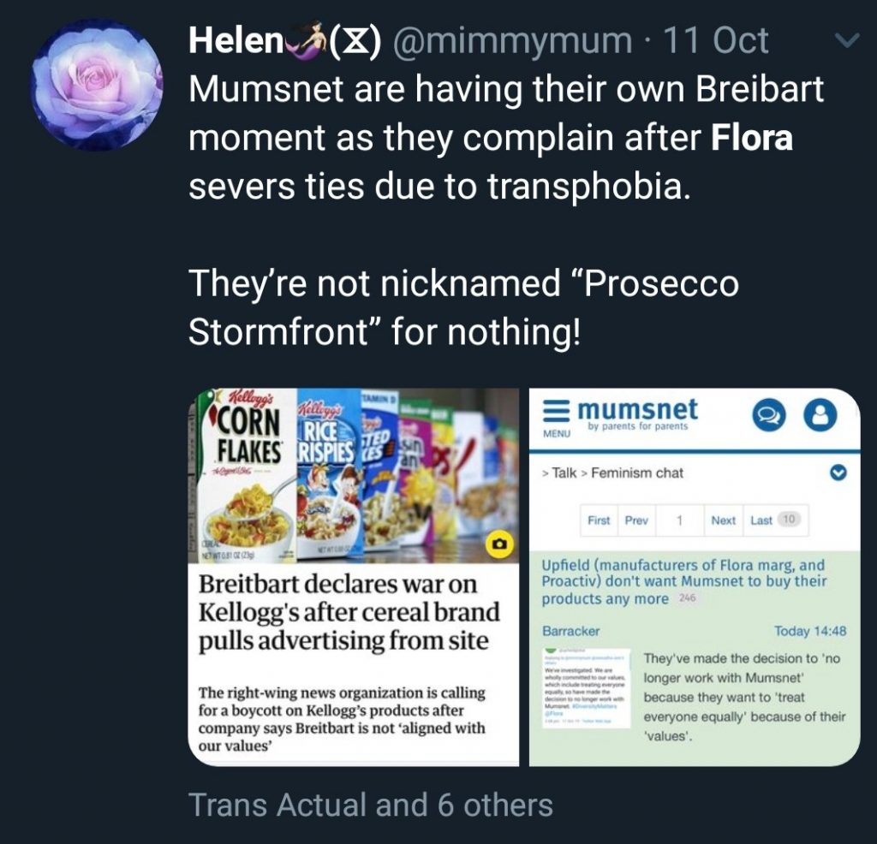Go to Talk breadcrumb
This screenshot has height=844, width=877.
[x=564, y=473]
